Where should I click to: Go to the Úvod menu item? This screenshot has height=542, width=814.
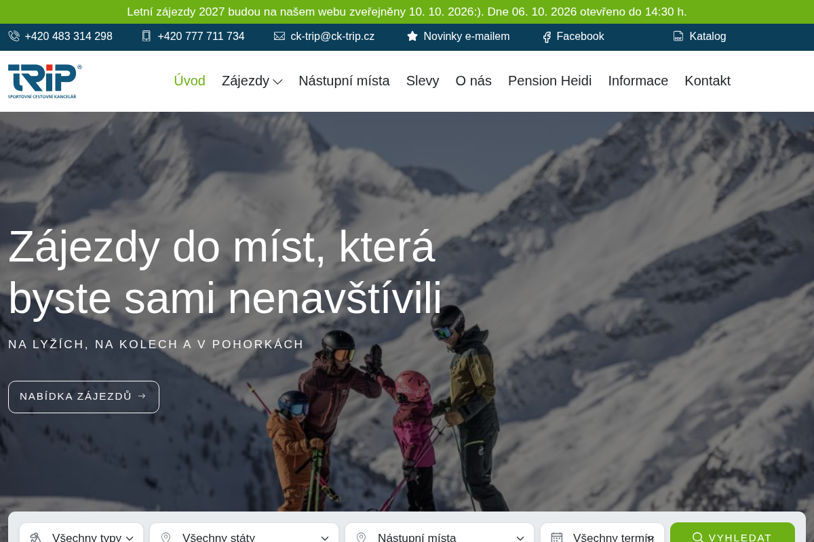pyautogui.click(x=189, y=81)
